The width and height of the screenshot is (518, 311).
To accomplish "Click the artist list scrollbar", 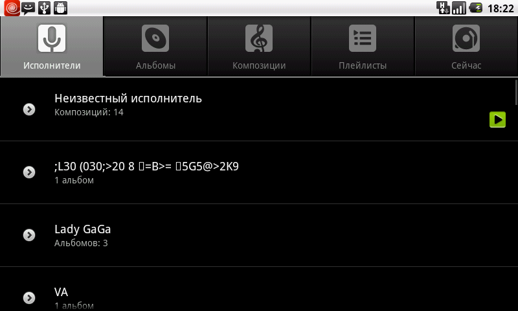I will point(516,92).
